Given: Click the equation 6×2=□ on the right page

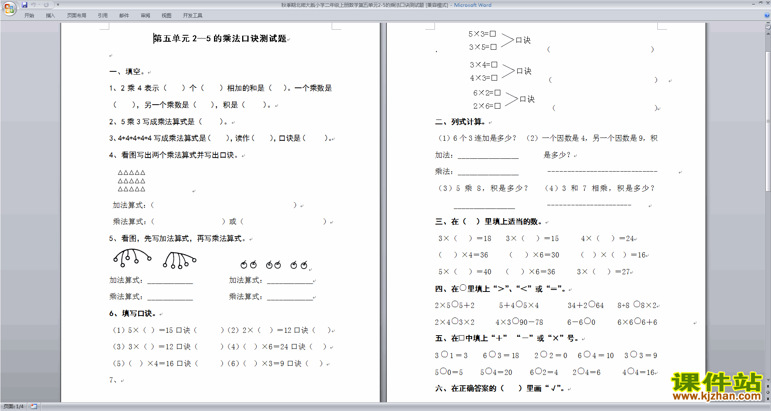Looking at the screenshot, I should [x=487, y=93].
